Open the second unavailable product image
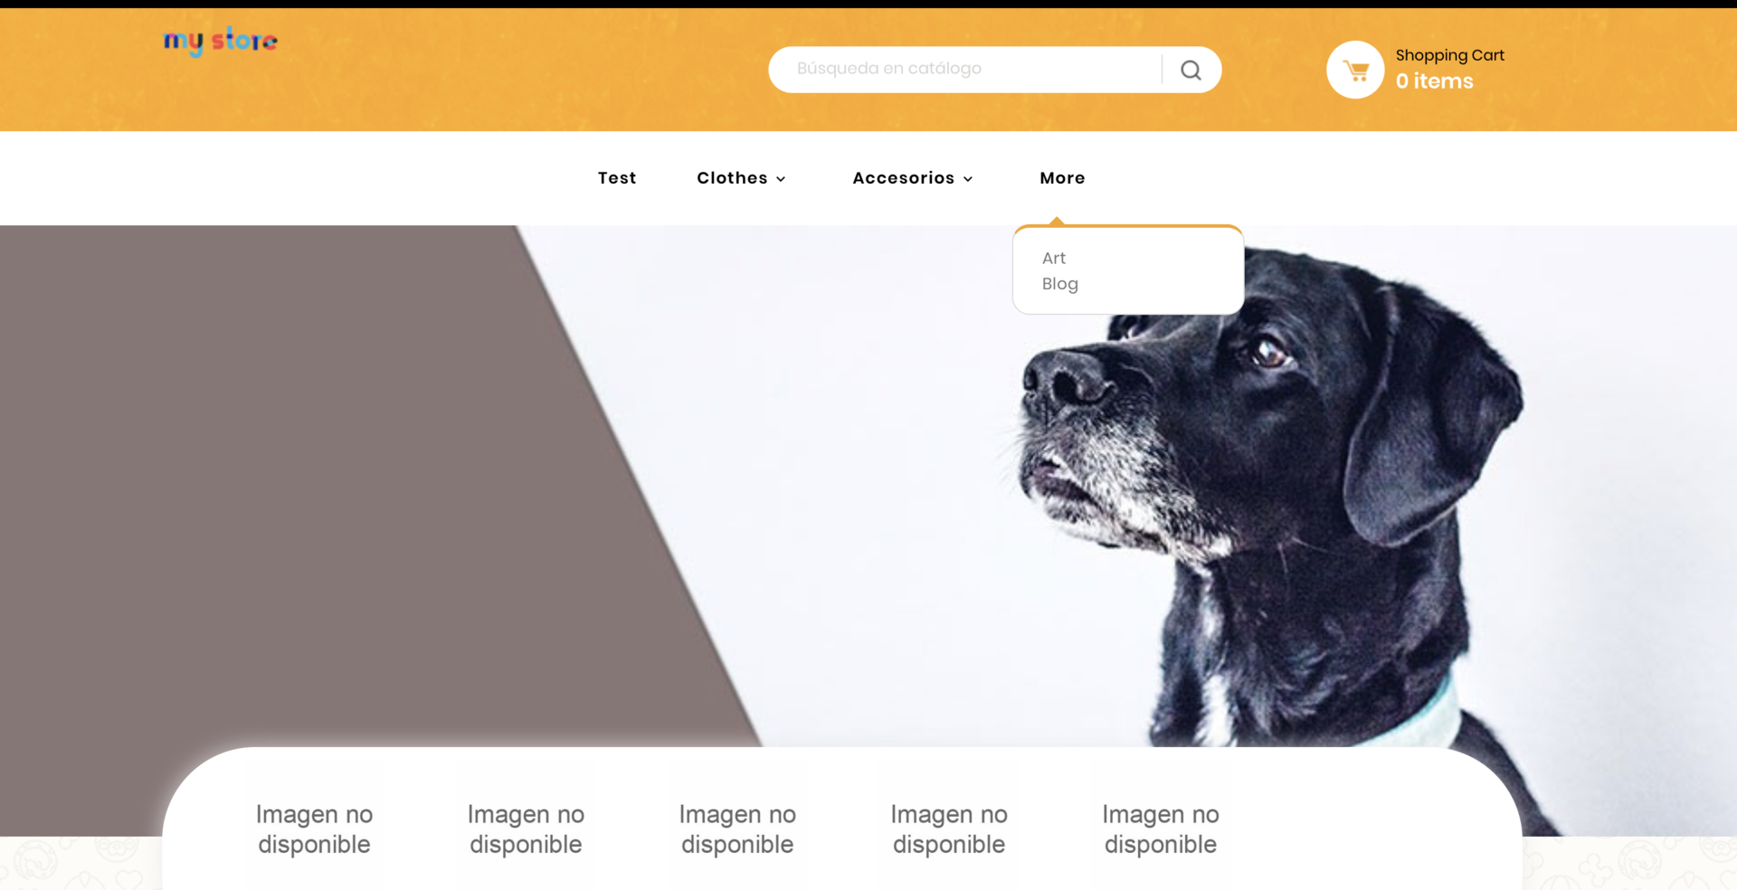1737x890 pixels. [526, 828]
